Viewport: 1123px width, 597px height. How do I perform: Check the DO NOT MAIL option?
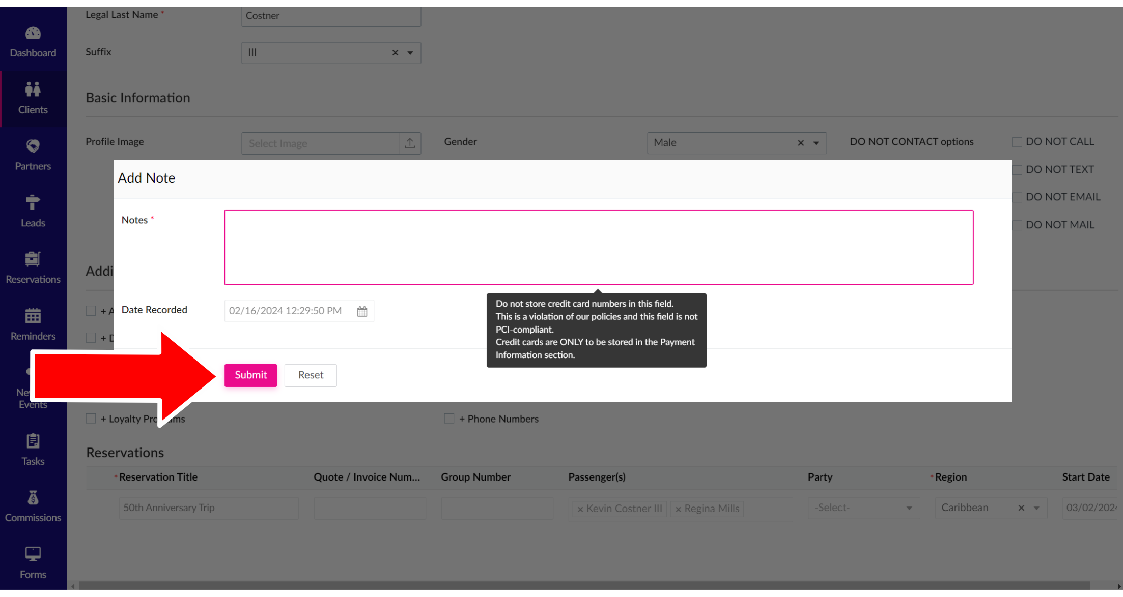1017,225
